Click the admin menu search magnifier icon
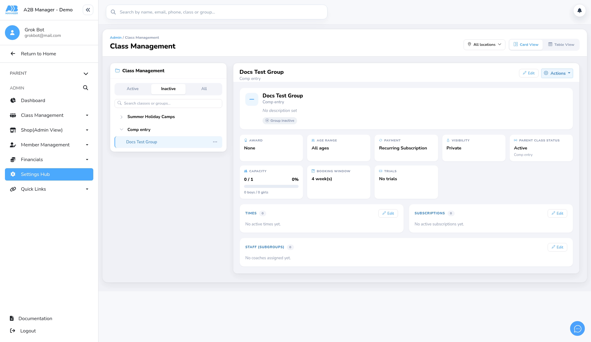591x342 pixels. [x=86, y=88]
